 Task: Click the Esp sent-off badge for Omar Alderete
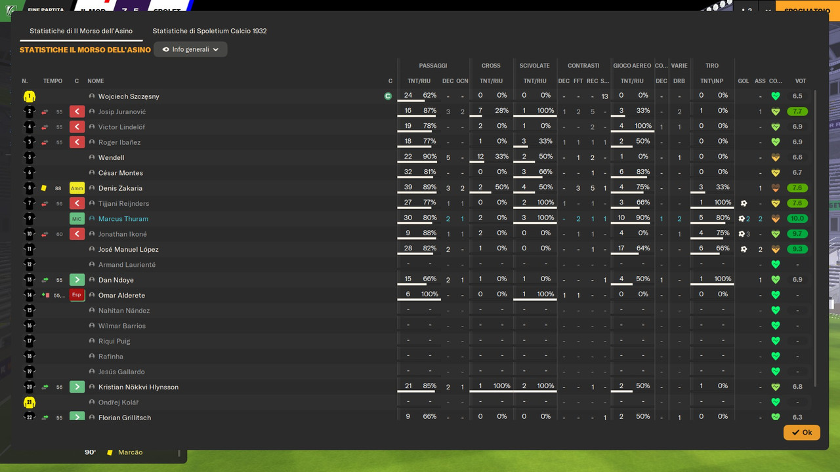click(x=77, y=295)
